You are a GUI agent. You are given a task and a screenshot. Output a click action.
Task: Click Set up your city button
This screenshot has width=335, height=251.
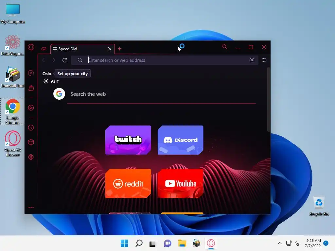tap(72, 74)
